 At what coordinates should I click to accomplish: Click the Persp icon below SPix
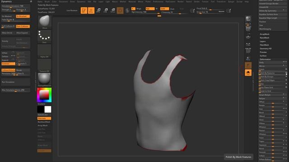tap(248, 29)
